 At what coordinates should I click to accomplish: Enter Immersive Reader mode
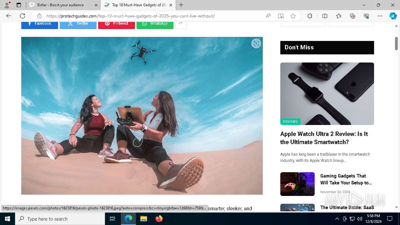coord(281,16)
